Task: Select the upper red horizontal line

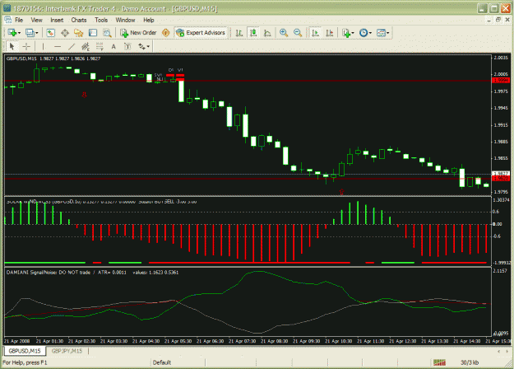Action: (248, 81)
